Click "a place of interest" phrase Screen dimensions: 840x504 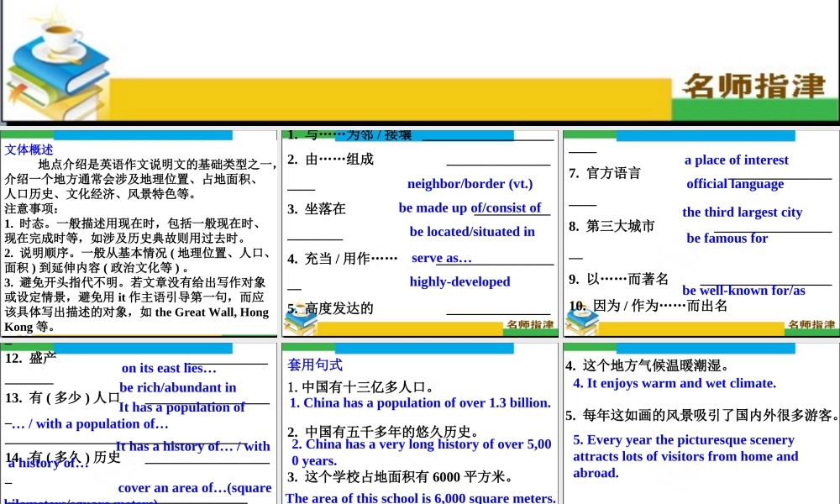737,160
